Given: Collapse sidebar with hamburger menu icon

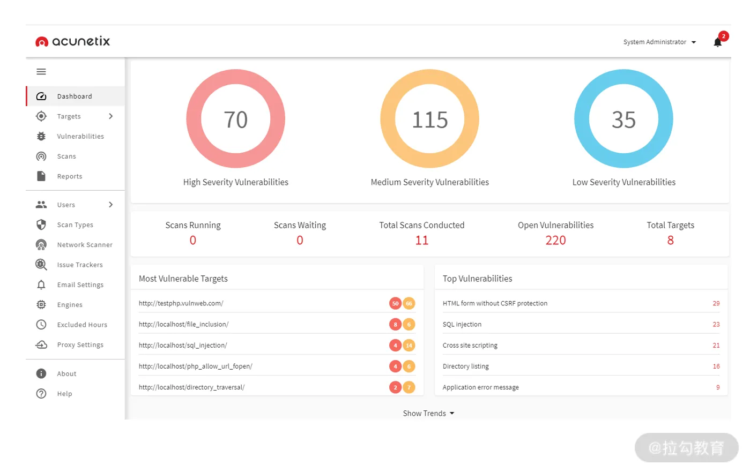Looking at the screenshot, I should click(41, 72).
